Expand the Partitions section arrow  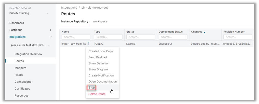pos(50,30)
